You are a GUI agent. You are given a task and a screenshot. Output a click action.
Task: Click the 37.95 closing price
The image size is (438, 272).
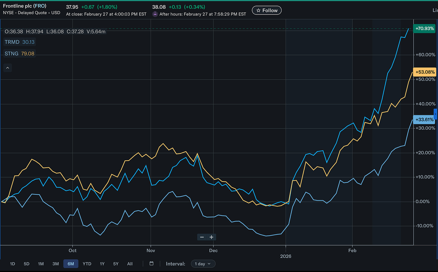pos(72,7)
